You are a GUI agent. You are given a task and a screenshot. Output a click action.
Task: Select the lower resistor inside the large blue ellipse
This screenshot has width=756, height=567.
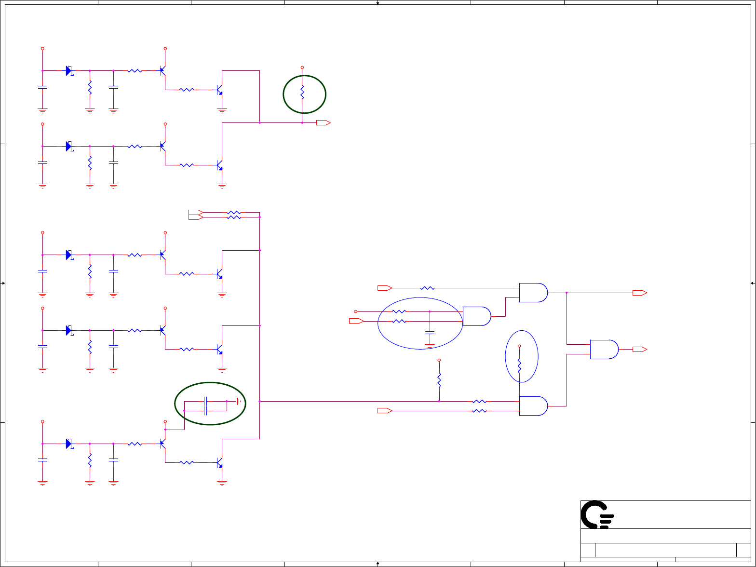pyautogui.click(x=399, y=321)
